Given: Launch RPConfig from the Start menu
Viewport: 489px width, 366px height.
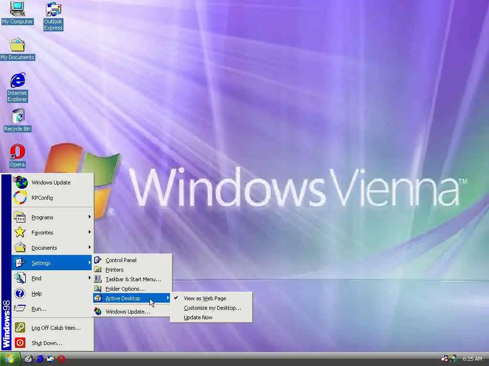Looking at the screenshot, I should coord(53,198).
